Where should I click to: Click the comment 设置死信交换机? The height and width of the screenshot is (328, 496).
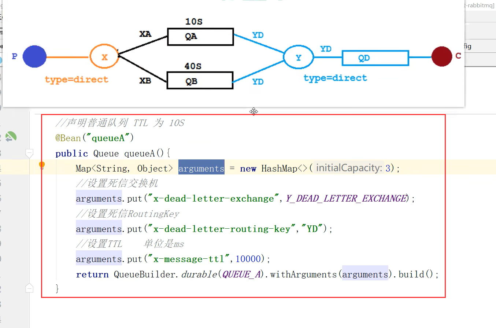117,183
